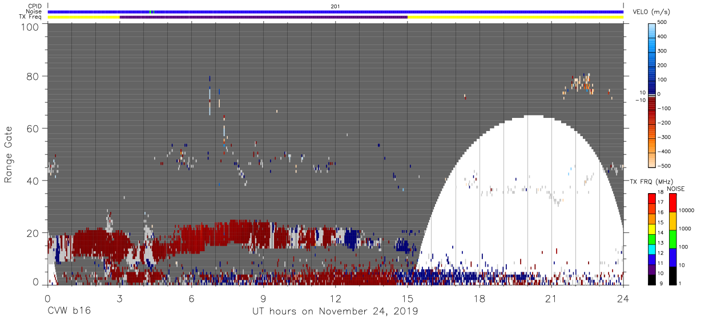Click the "CPID" label at top left

35,6
